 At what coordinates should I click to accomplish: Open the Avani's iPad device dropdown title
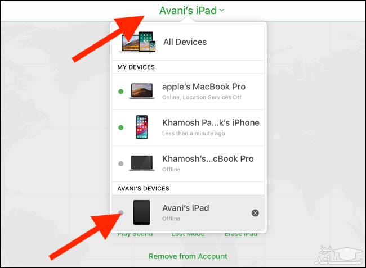(188, 11)
